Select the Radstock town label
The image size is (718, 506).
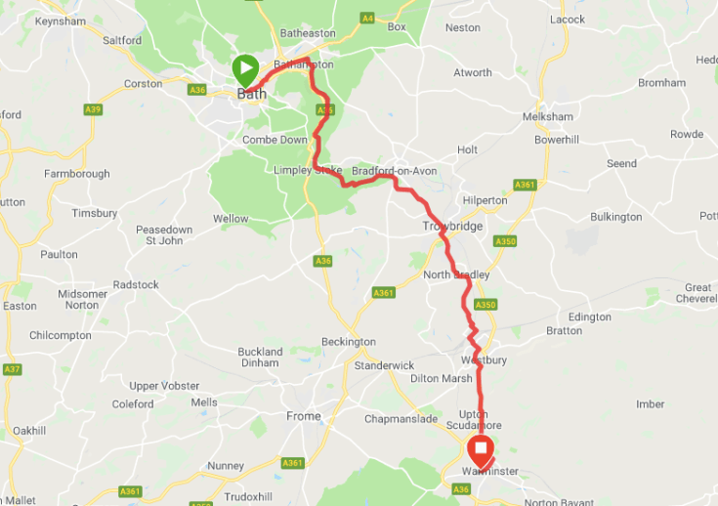tap(136, 285)
